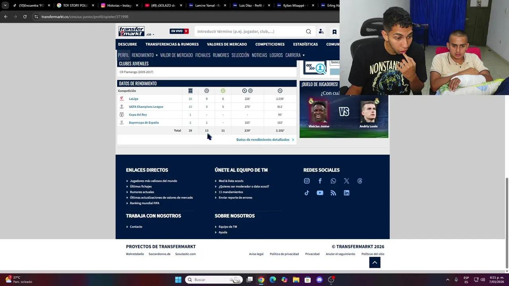Open File Explorer from taskbar
Image resolution: width=509 pixels, height=286 pixels.
coord(296,280)
